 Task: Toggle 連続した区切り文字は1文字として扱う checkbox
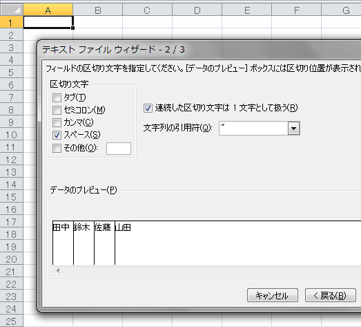[148, 108]
